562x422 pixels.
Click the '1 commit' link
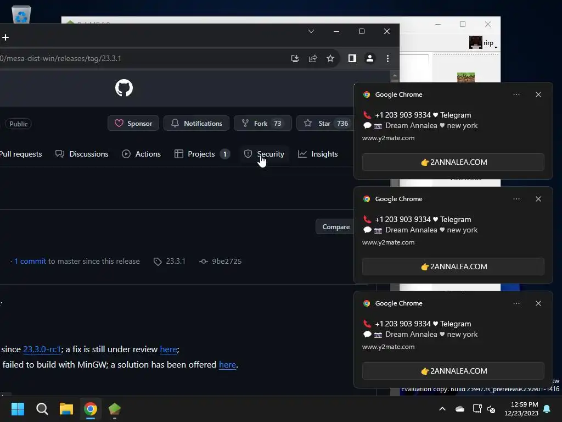(30, 261)
